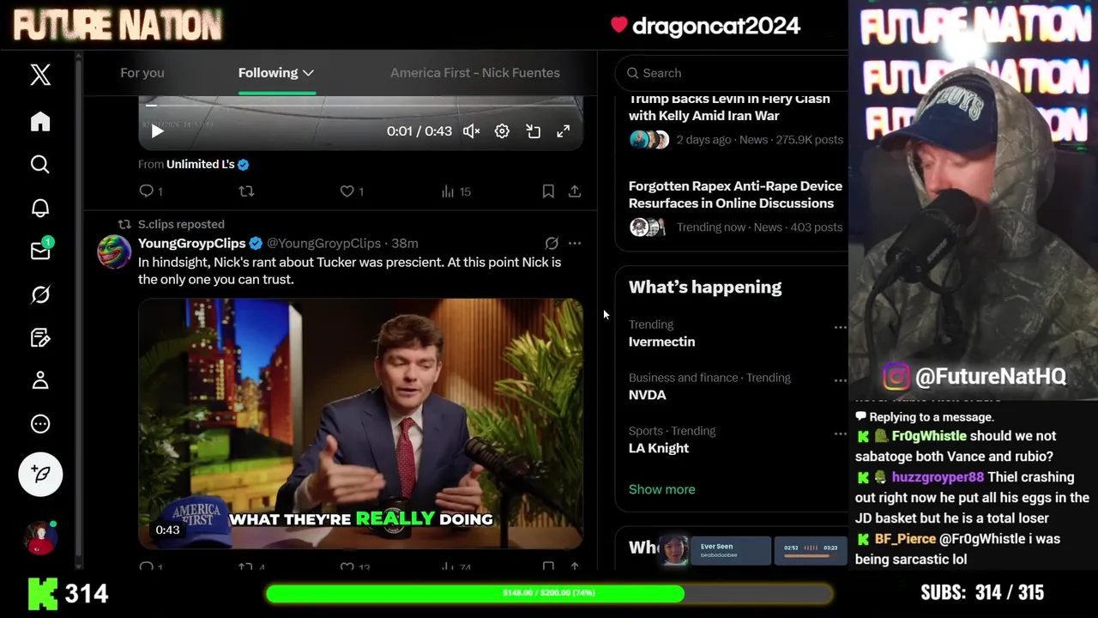Play the top video
Screen dimensions: 1098x618
tap(157, 131)
